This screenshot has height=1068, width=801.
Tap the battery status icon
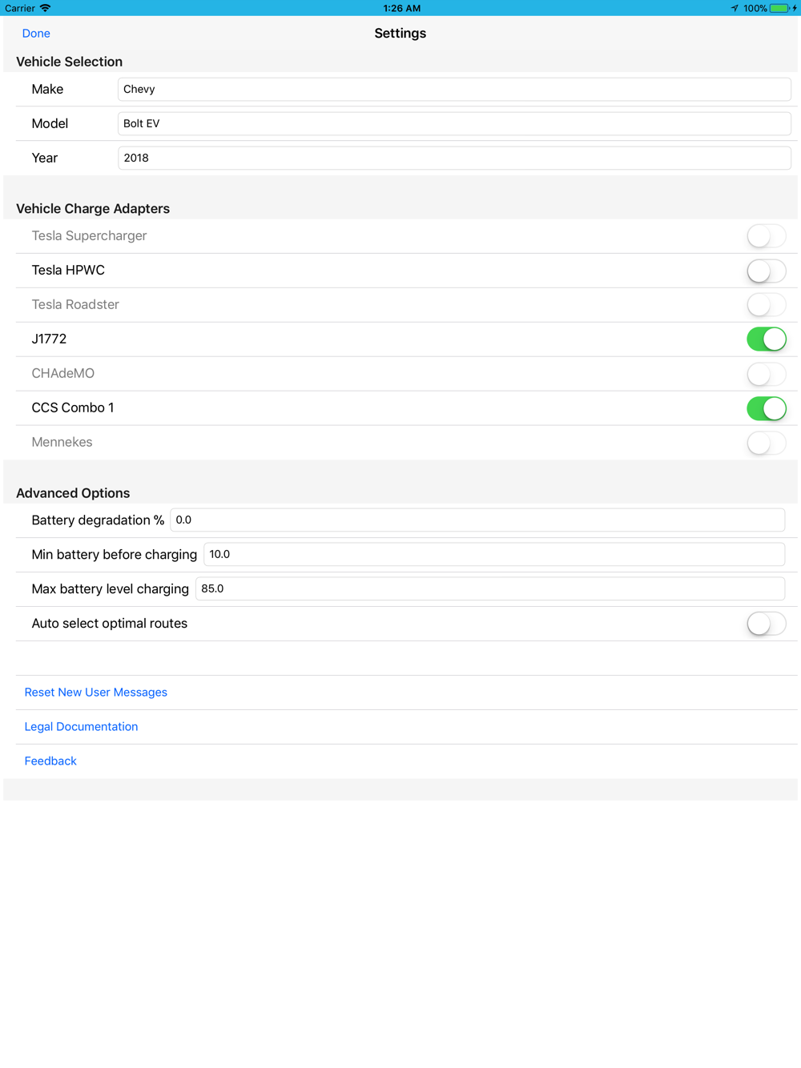pos(779,8)
